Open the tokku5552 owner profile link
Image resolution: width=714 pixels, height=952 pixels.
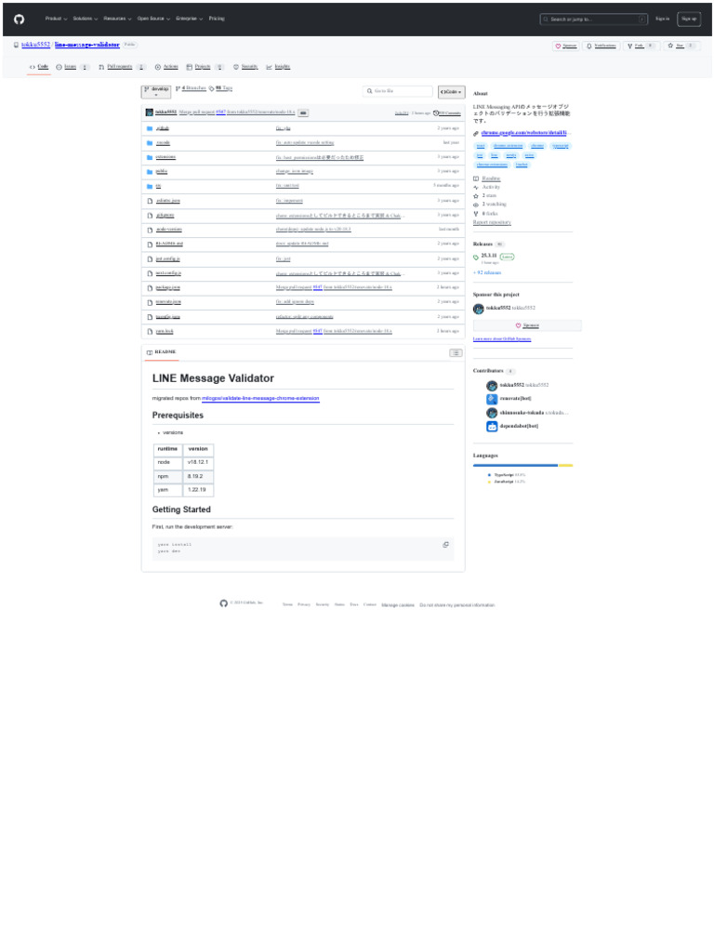coord(35,45)
